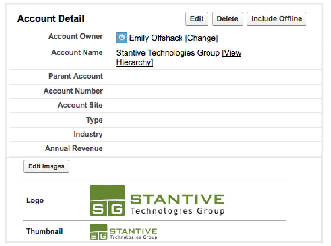331x246 pixels.
Task: Click the Logo row label
Action: coord(35,201)
